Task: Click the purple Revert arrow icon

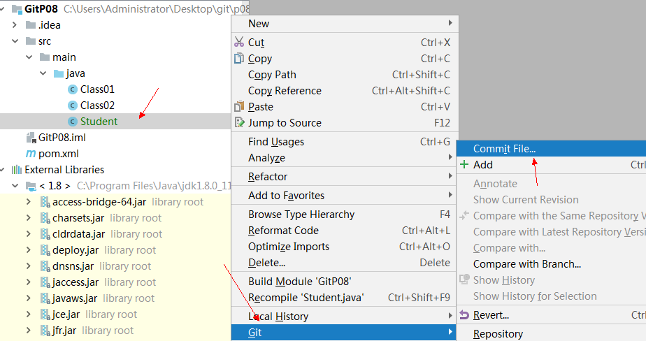Action: [464, 315]
